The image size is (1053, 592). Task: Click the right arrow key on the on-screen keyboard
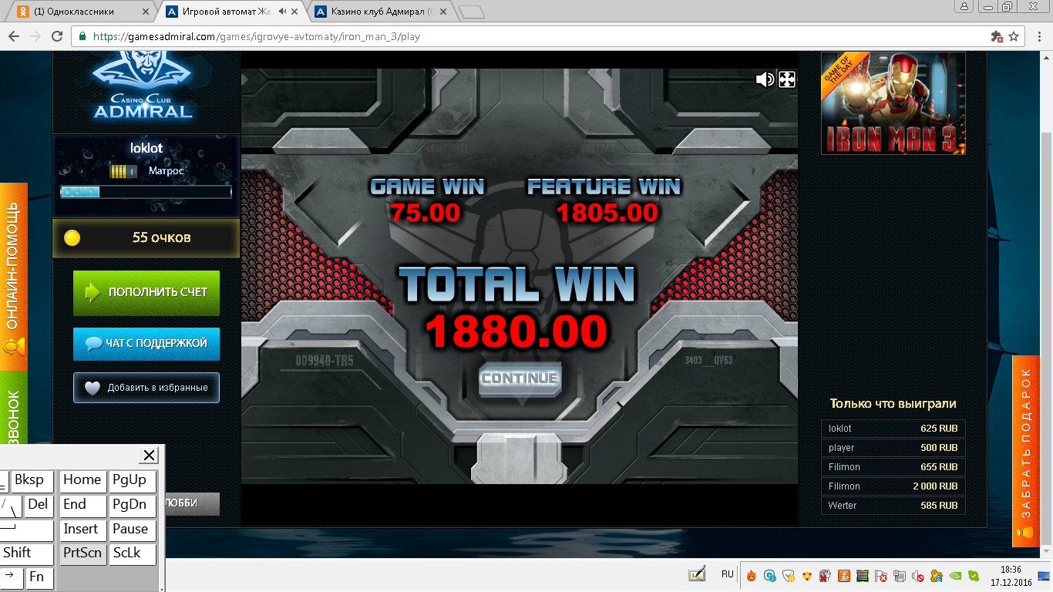tap(12, 579)
